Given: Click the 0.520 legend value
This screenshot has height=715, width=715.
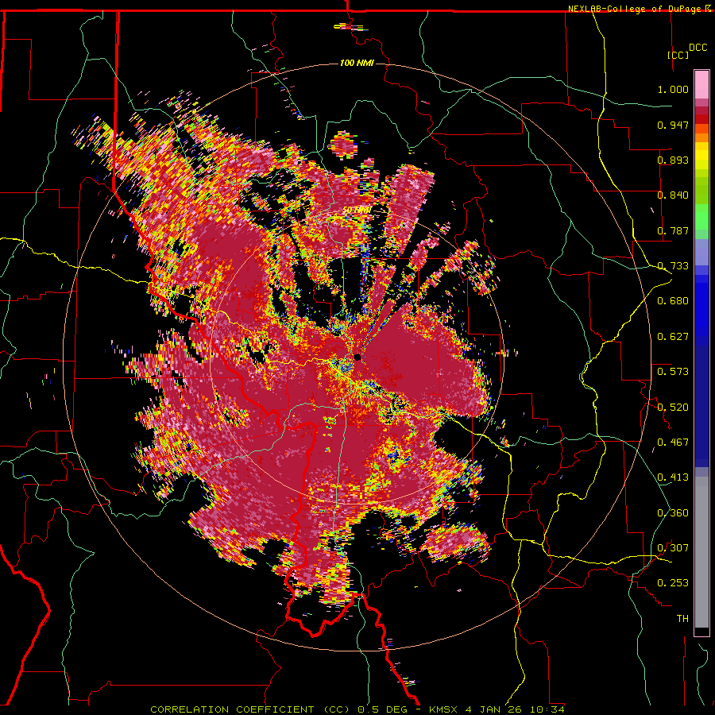Looking at the screenshot, I should 673,407.
